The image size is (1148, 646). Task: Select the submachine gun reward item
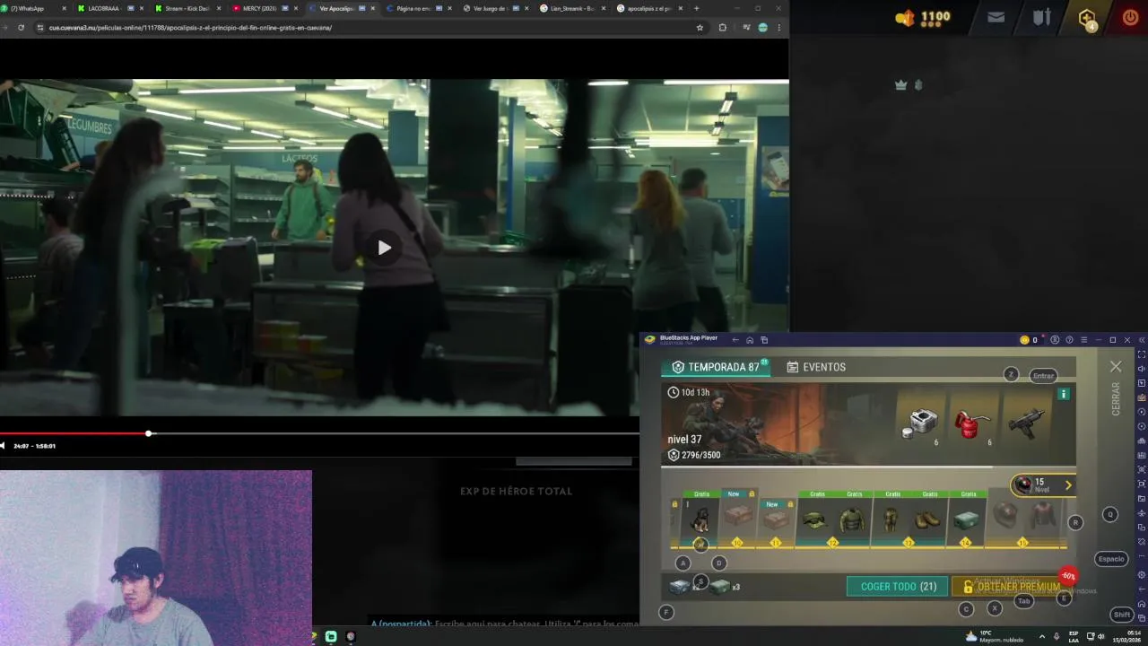coord(1026,423)
